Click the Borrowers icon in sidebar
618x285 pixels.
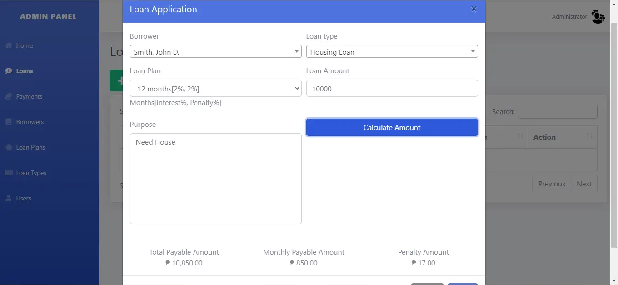(x=8, y=122)
